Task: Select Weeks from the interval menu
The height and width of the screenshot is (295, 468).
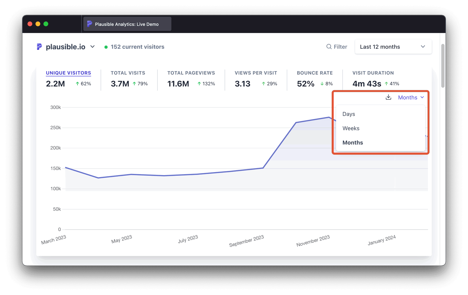Action: [x=351, y=128]
